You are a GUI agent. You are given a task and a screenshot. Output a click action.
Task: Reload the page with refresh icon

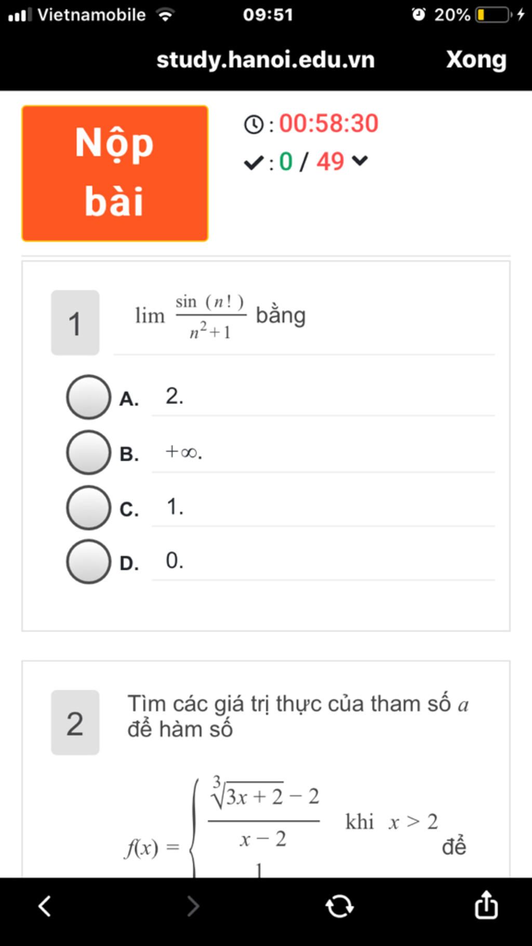[x=340, y=906]
